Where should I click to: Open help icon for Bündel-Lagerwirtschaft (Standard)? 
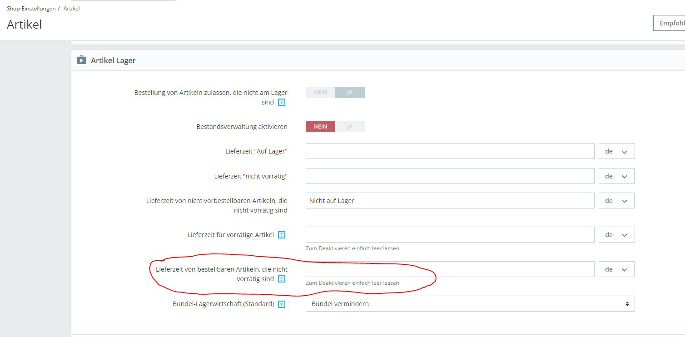pyautogui.click(x=282, y=304)
